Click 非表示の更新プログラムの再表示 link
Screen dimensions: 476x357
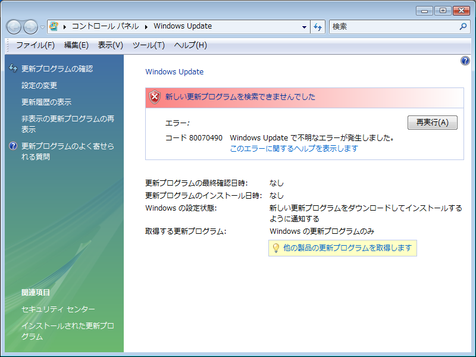(68, 124)
